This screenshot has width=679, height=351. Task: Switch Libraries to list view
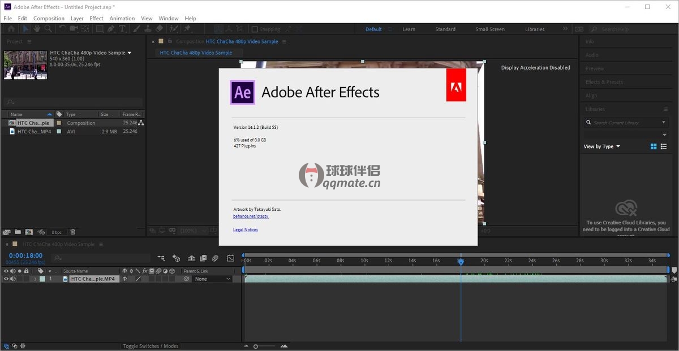(x=664, y=146)
